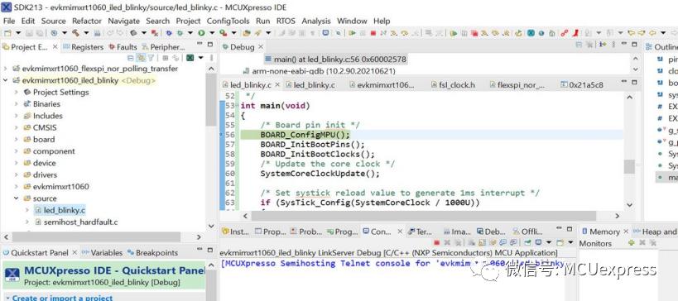Expand the evkmimxrt1060_flexspi_nor_polling_transfer project

(5, 69)
